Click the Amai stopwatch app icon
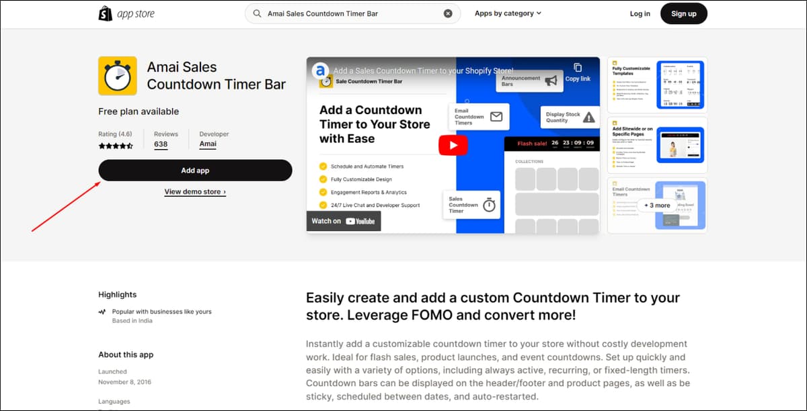The width and height of the screenshot is (807, 411). point(118,76)
